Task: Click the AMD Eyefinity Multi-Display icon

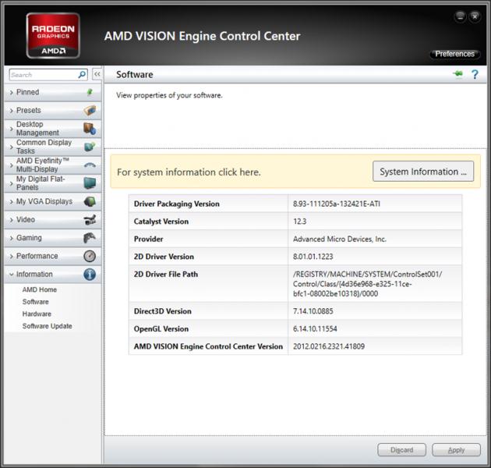Action: pyautogui.click(x=90, y=165)
